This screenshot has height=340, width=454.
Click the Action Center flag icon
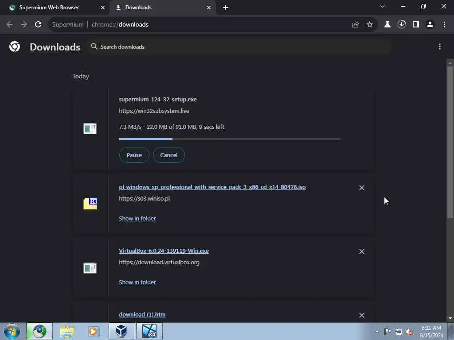(x=387, y=331)
